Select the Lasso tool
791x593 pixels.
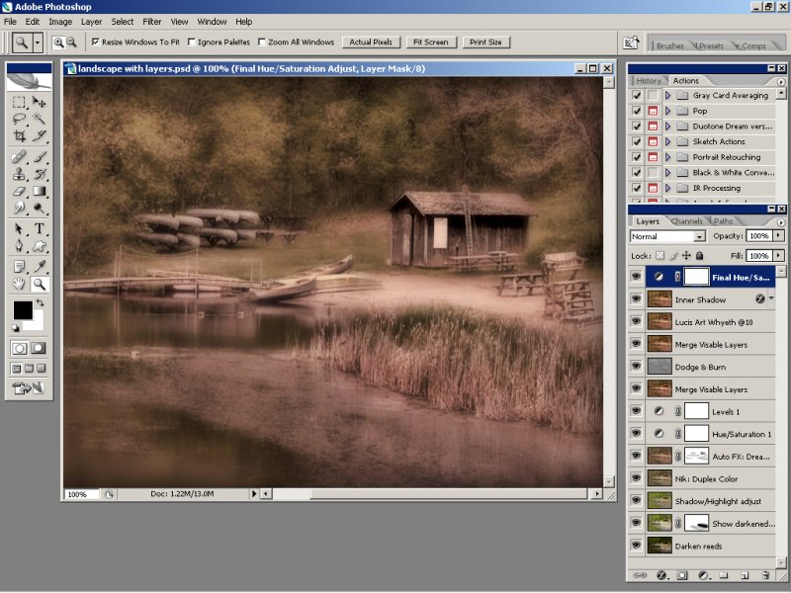click(19, 119)
